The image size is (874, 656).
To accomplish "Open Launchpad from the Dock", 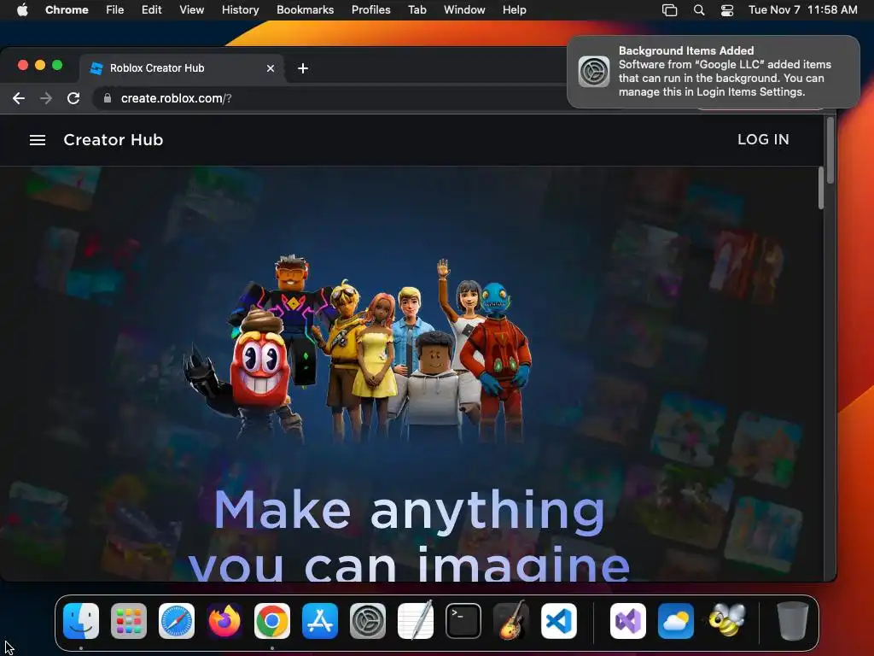I will [129, 621].
